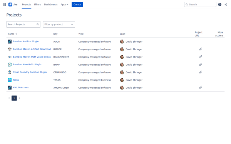This screenshot has width=231, height=144.
Task: Click the BAMMVNEXTR key cell
Action: click(x=61, y=57)
